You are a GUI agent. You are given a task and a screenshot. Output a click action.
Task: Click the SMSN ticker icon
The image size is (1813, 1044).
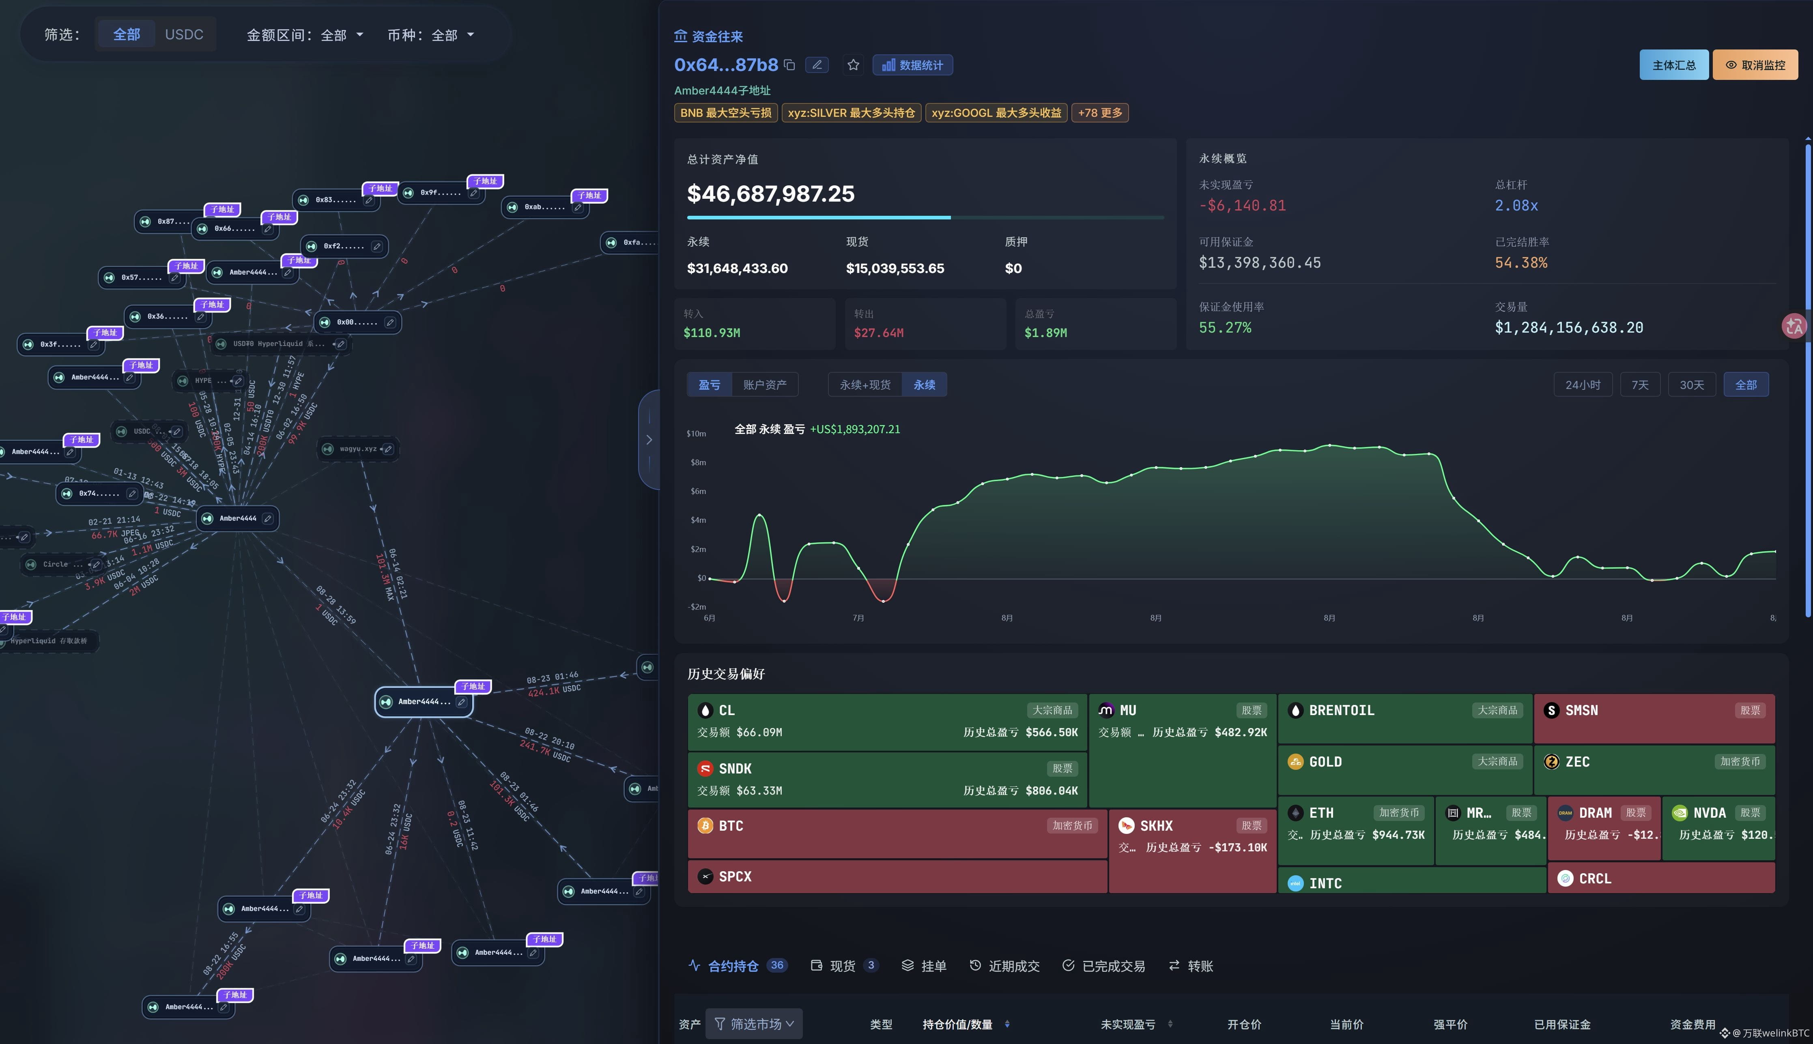coord(1551,710)
